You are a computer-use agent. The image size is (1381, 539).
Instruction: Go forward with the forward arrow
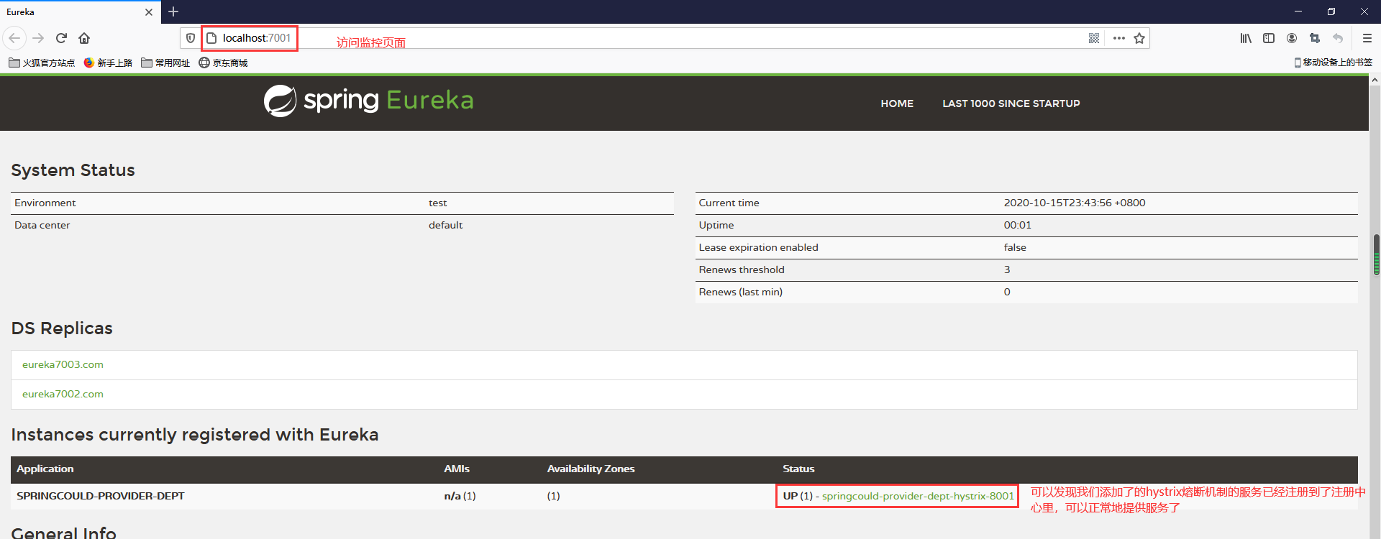click(x=39, y=38)
